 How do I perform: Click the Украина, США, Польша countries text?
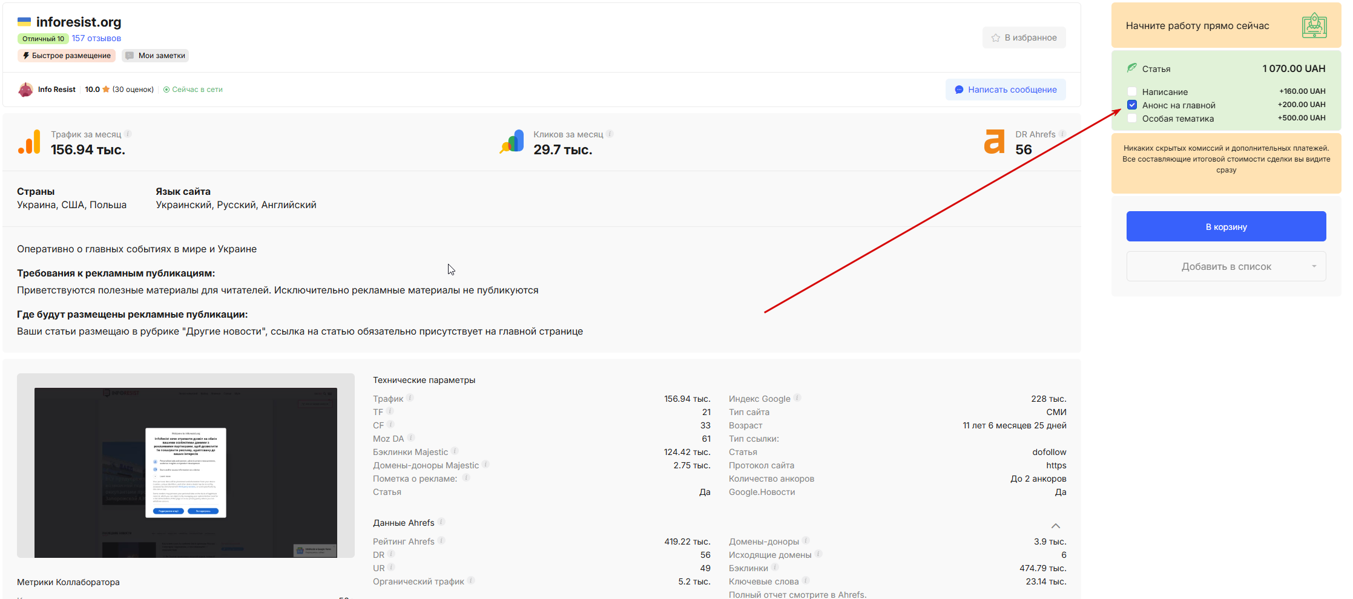(x=72, y=205)
